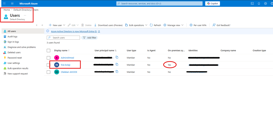Copy AdminAhmed's user principal name
The width and height of the screenshot is (273, 119).
coord(117,57)
